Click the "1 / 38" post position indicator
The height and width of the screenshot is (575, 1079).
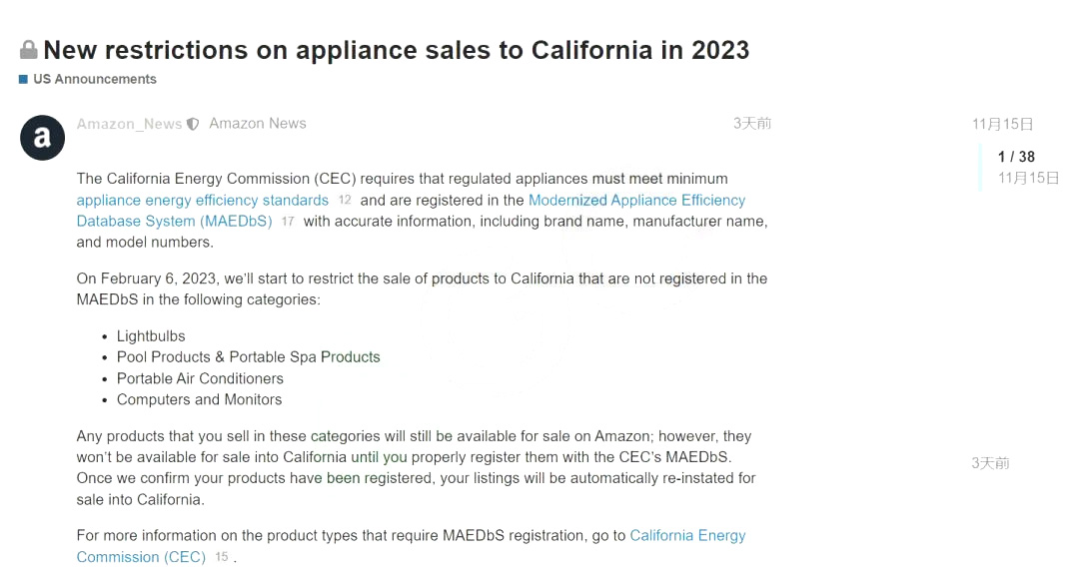coord(1016,157)
